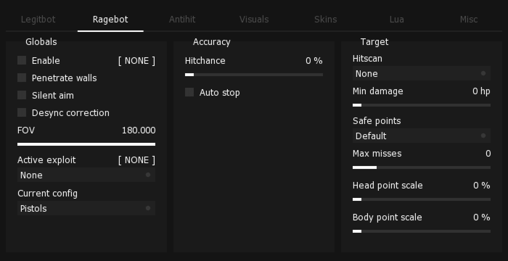Set keybind next to Enable option
Image resolution: width=508 pixels, height=261 pixels.
pyautogui.click(x=137, y=61)
